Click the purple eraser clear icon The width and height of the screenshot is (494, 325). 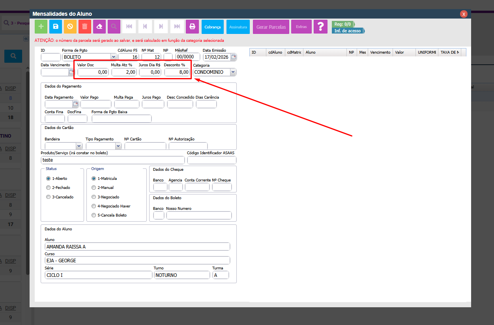click(x=99, y=27)
